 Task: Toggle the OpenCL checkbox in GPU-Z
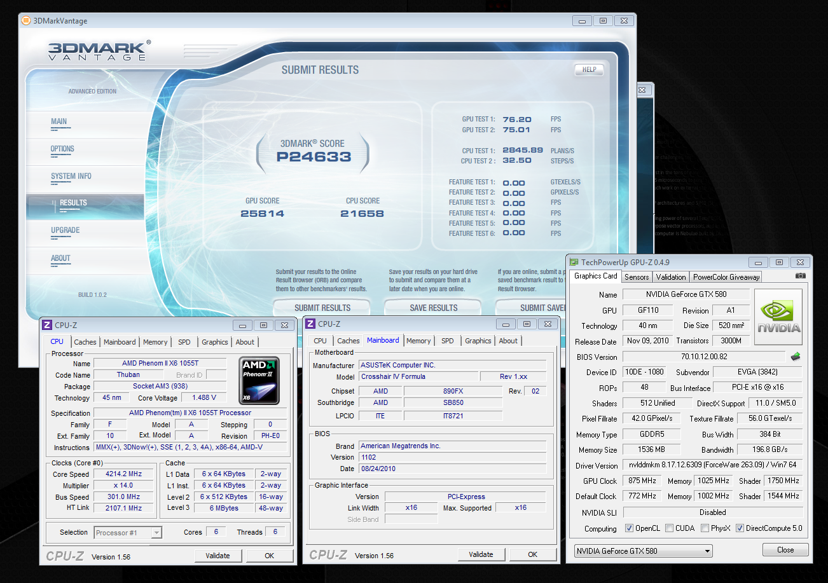pyautogui.click(x=629, y=528)
